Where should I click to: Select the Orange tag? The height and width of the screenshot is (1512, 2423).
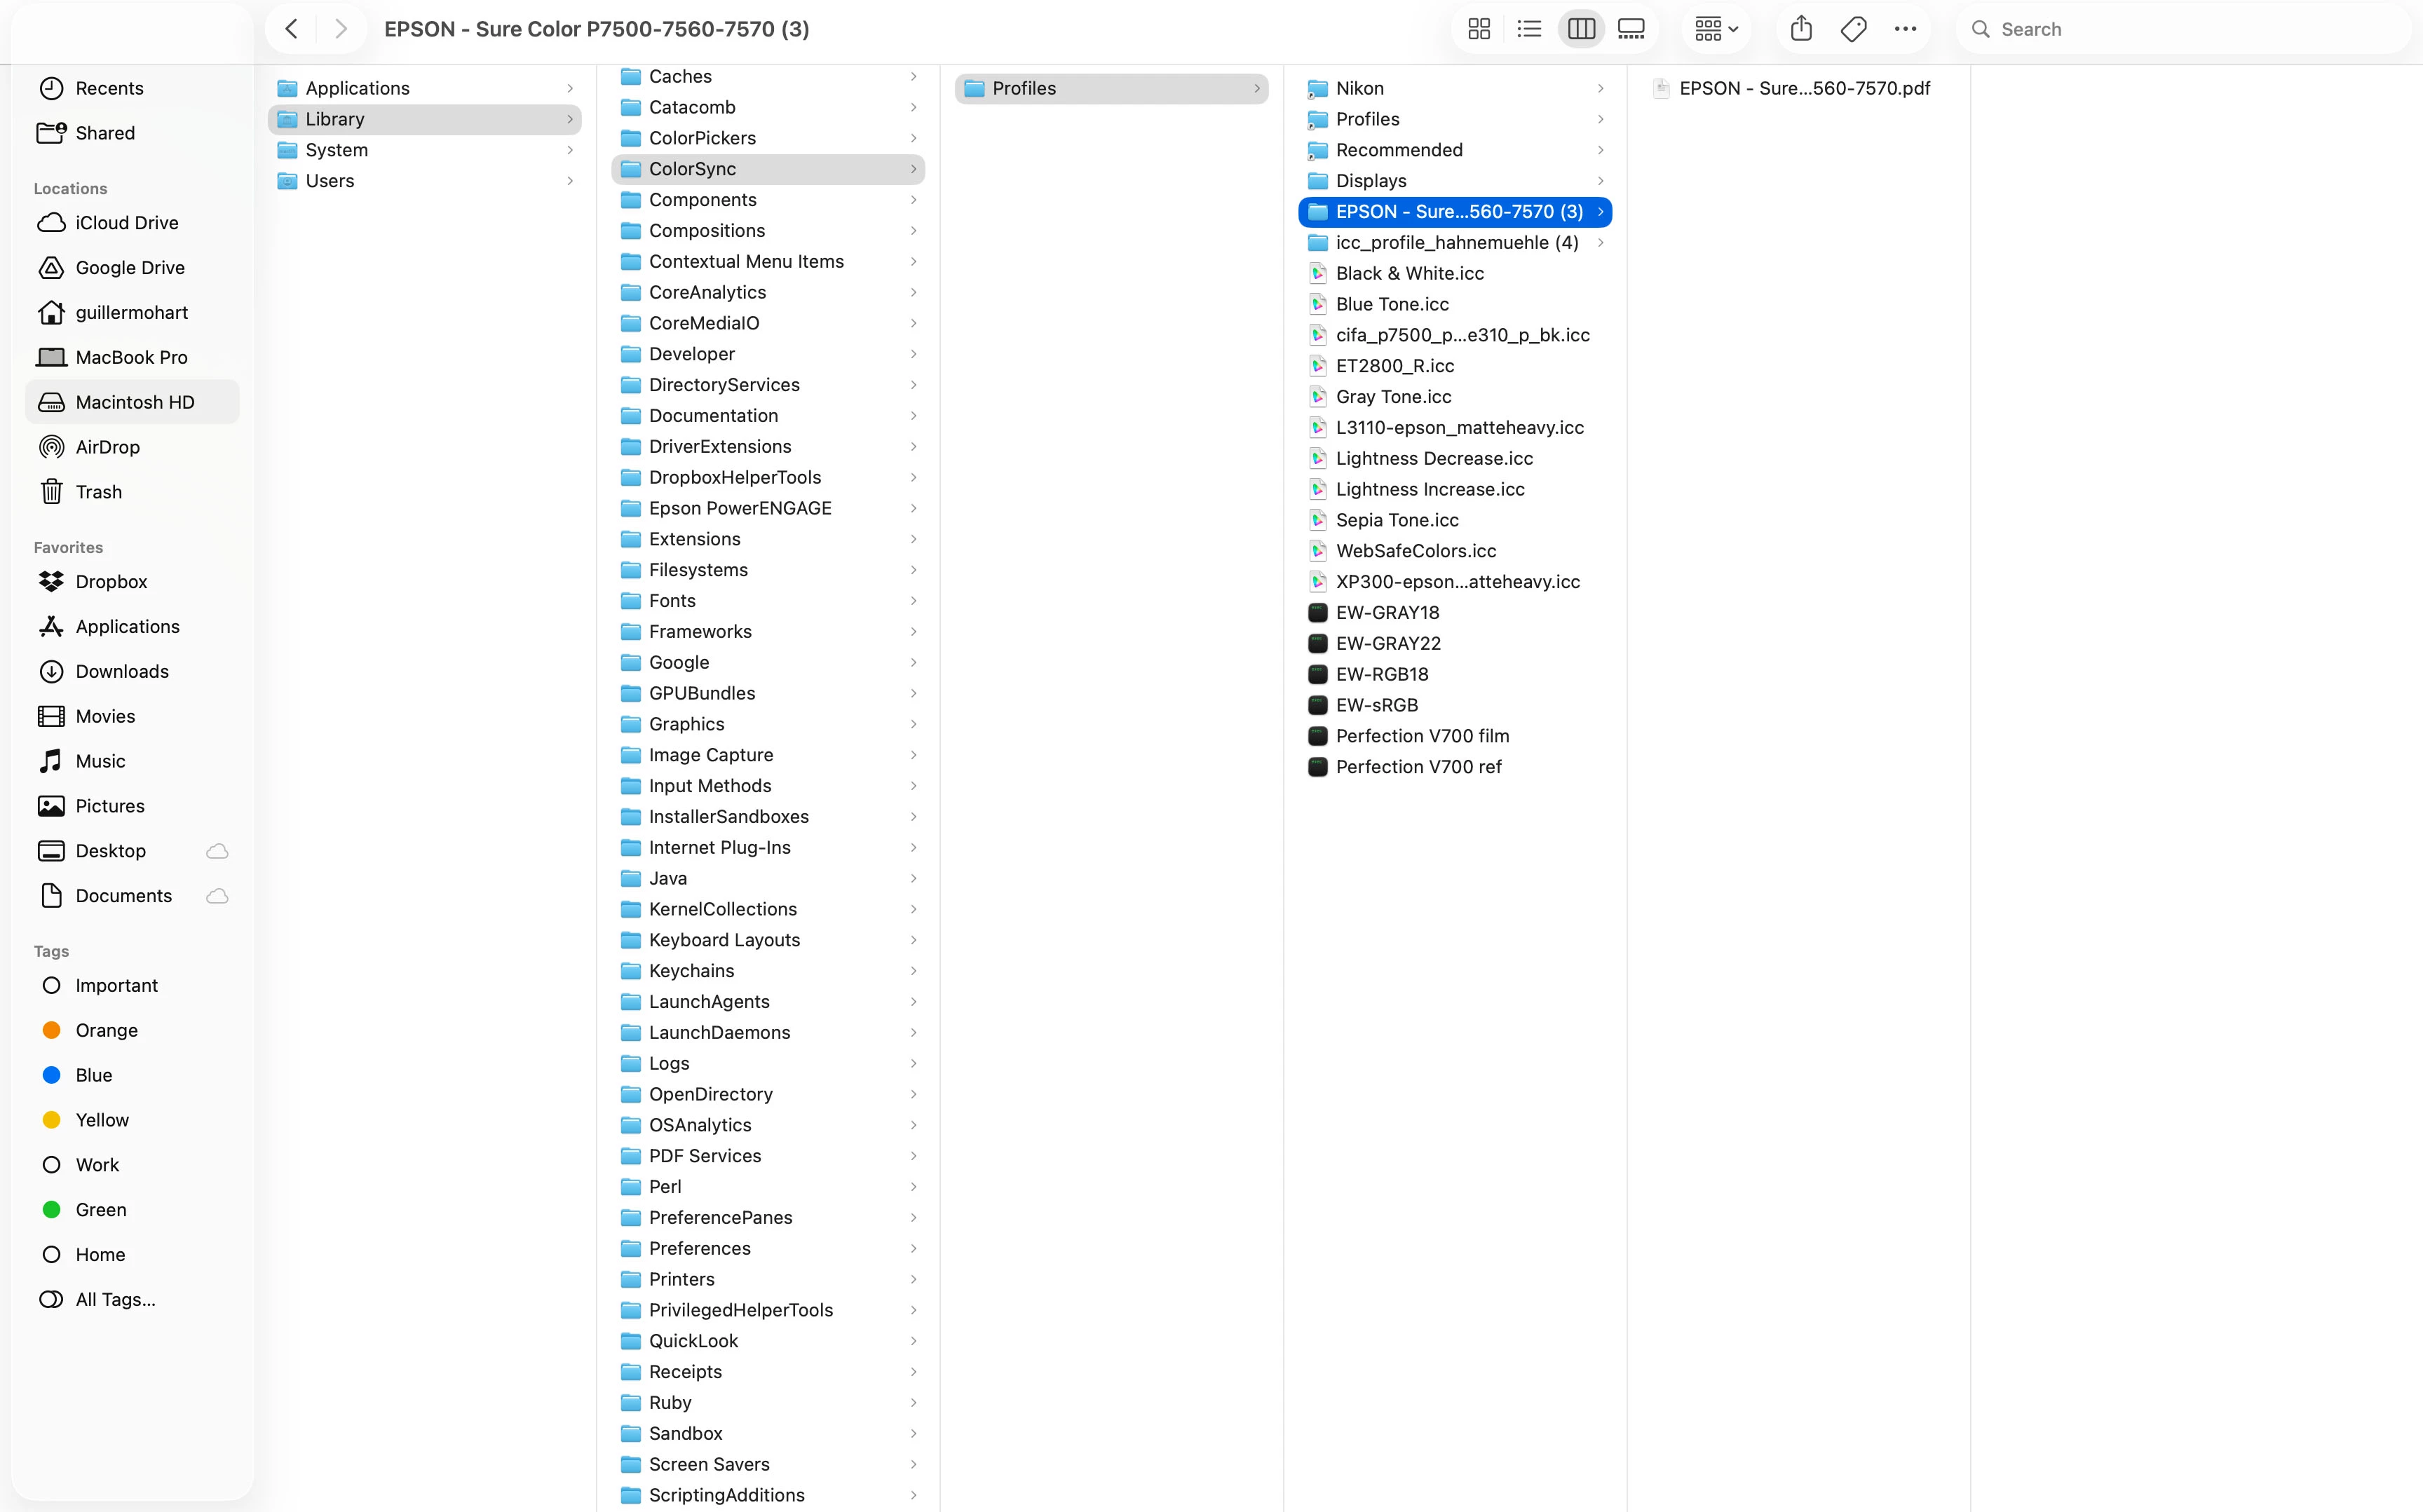(x=106, y=1030)
